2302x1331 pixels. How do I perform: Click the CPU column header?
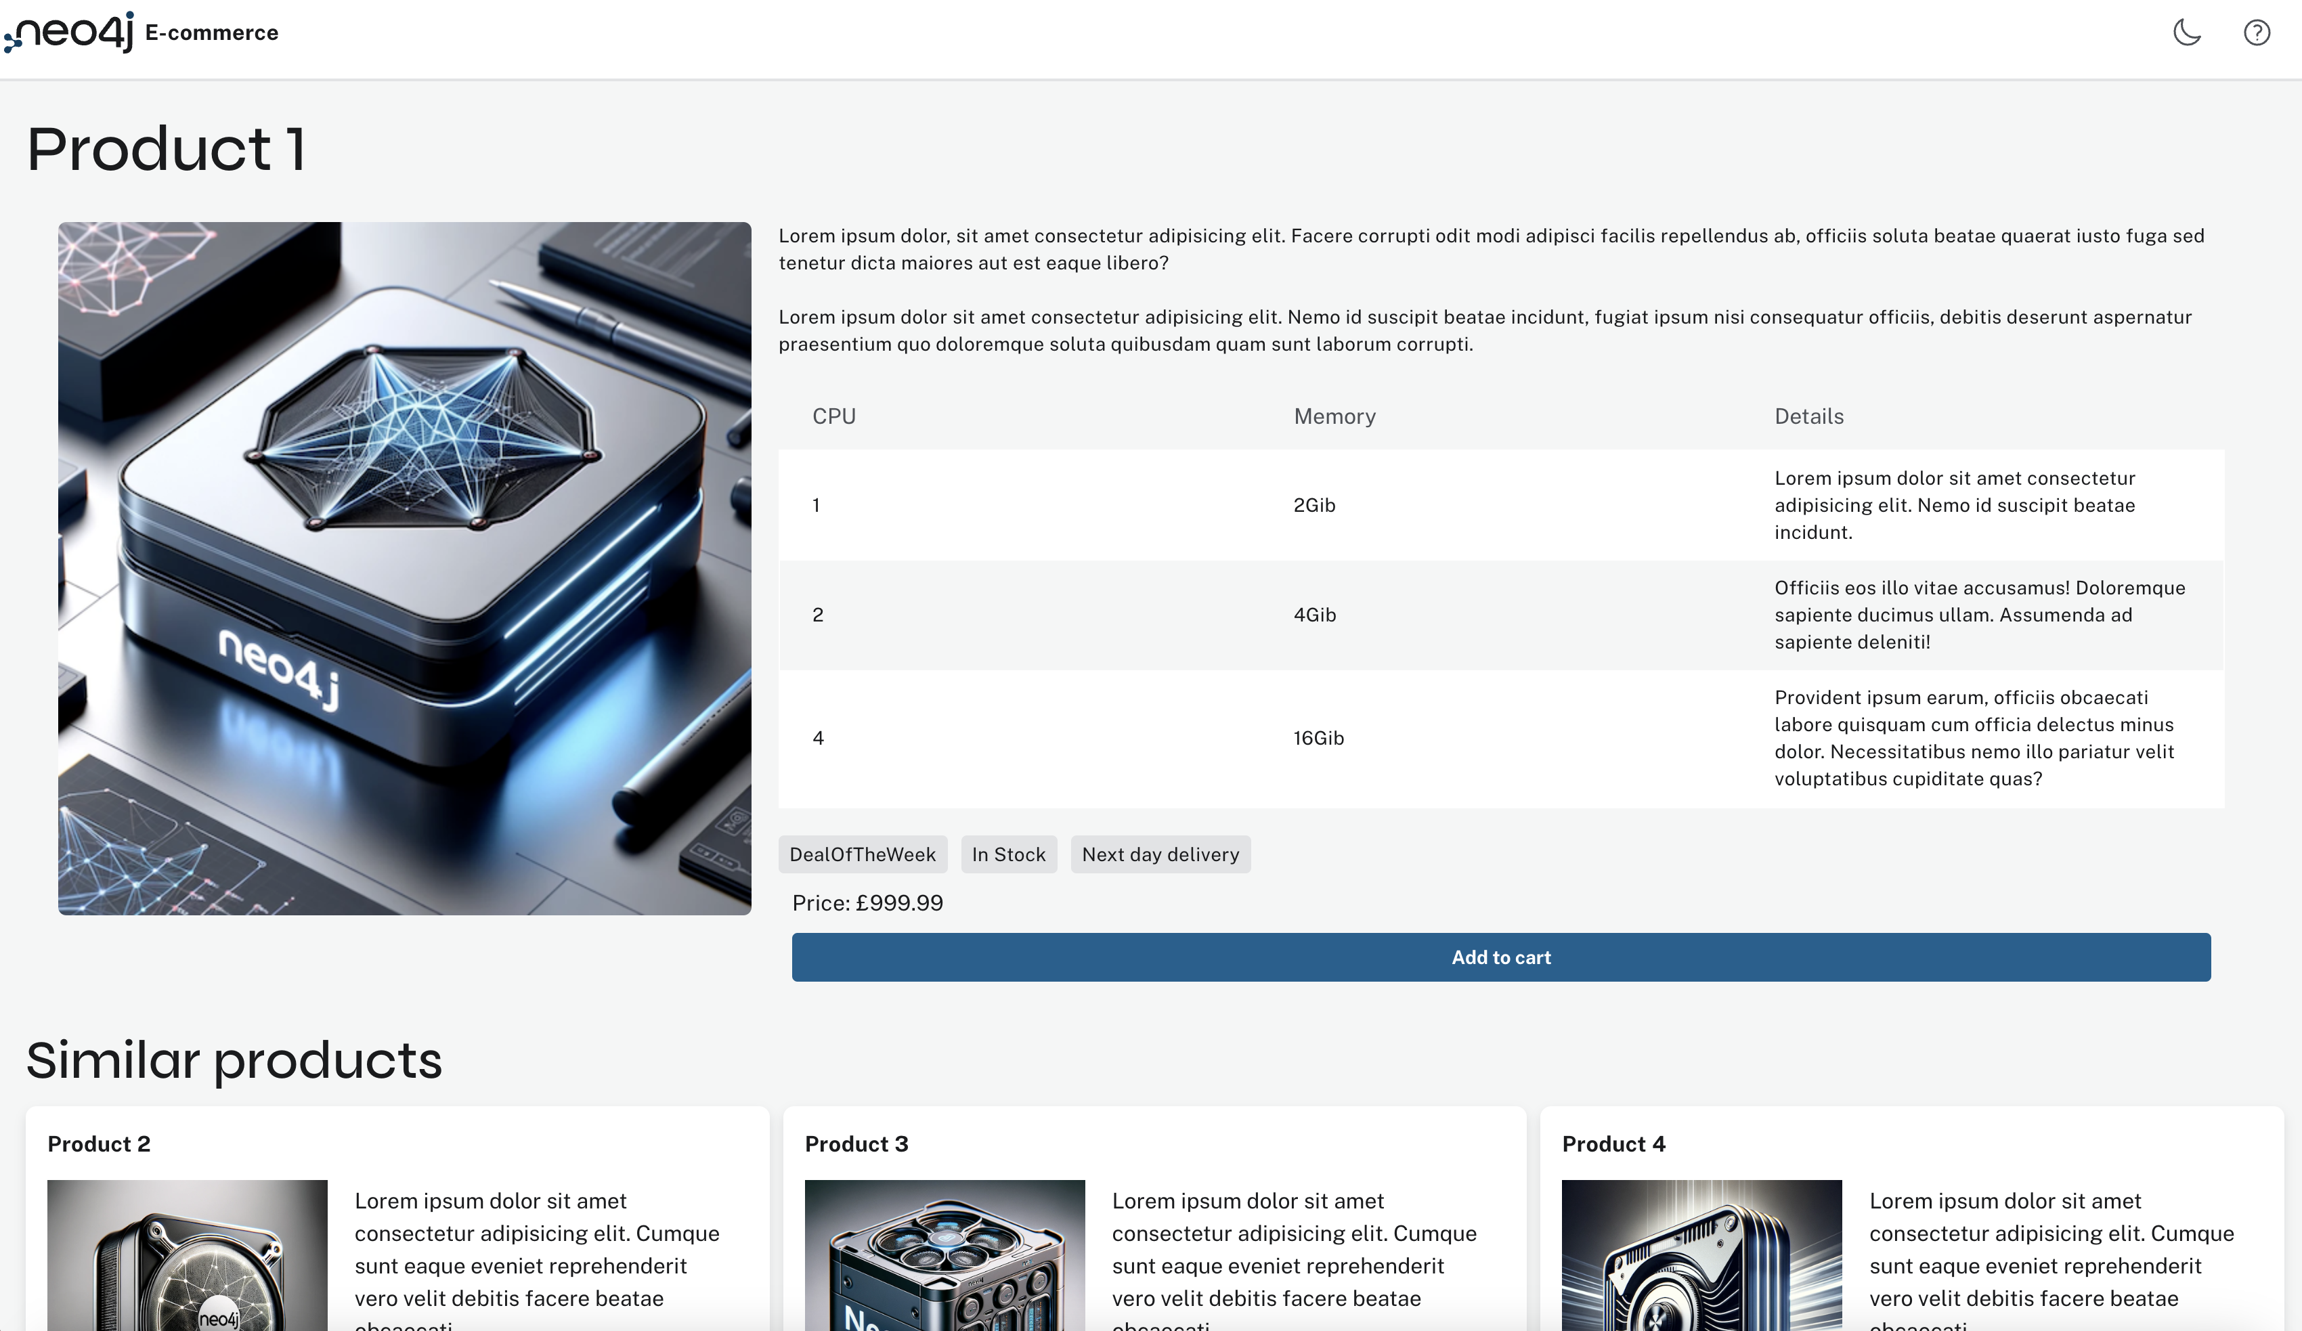tap(834, 416)
